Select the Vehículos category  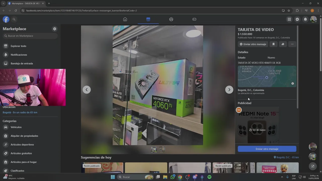[30, 127]
